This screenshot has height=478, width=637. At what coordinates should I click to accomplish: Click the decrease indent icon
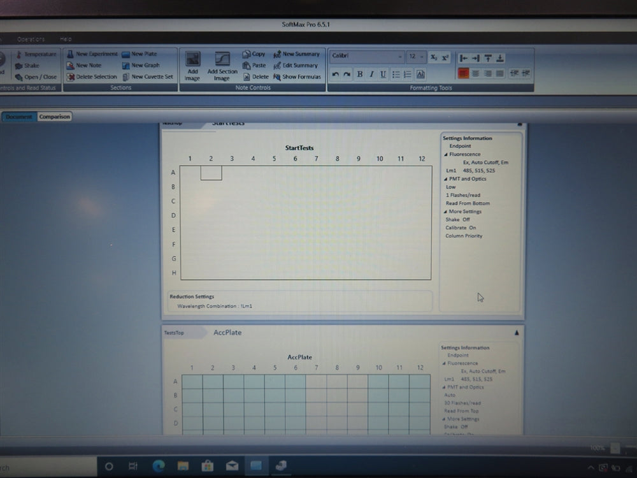[514, 73]
